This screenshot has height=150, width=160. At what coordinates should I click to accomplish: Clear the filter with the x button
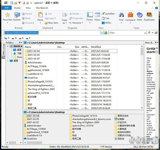pos(145,33)
